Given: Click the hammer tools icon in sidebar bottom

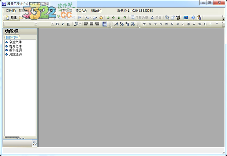Looking at the screenshot, I should [x=34, y=143].
